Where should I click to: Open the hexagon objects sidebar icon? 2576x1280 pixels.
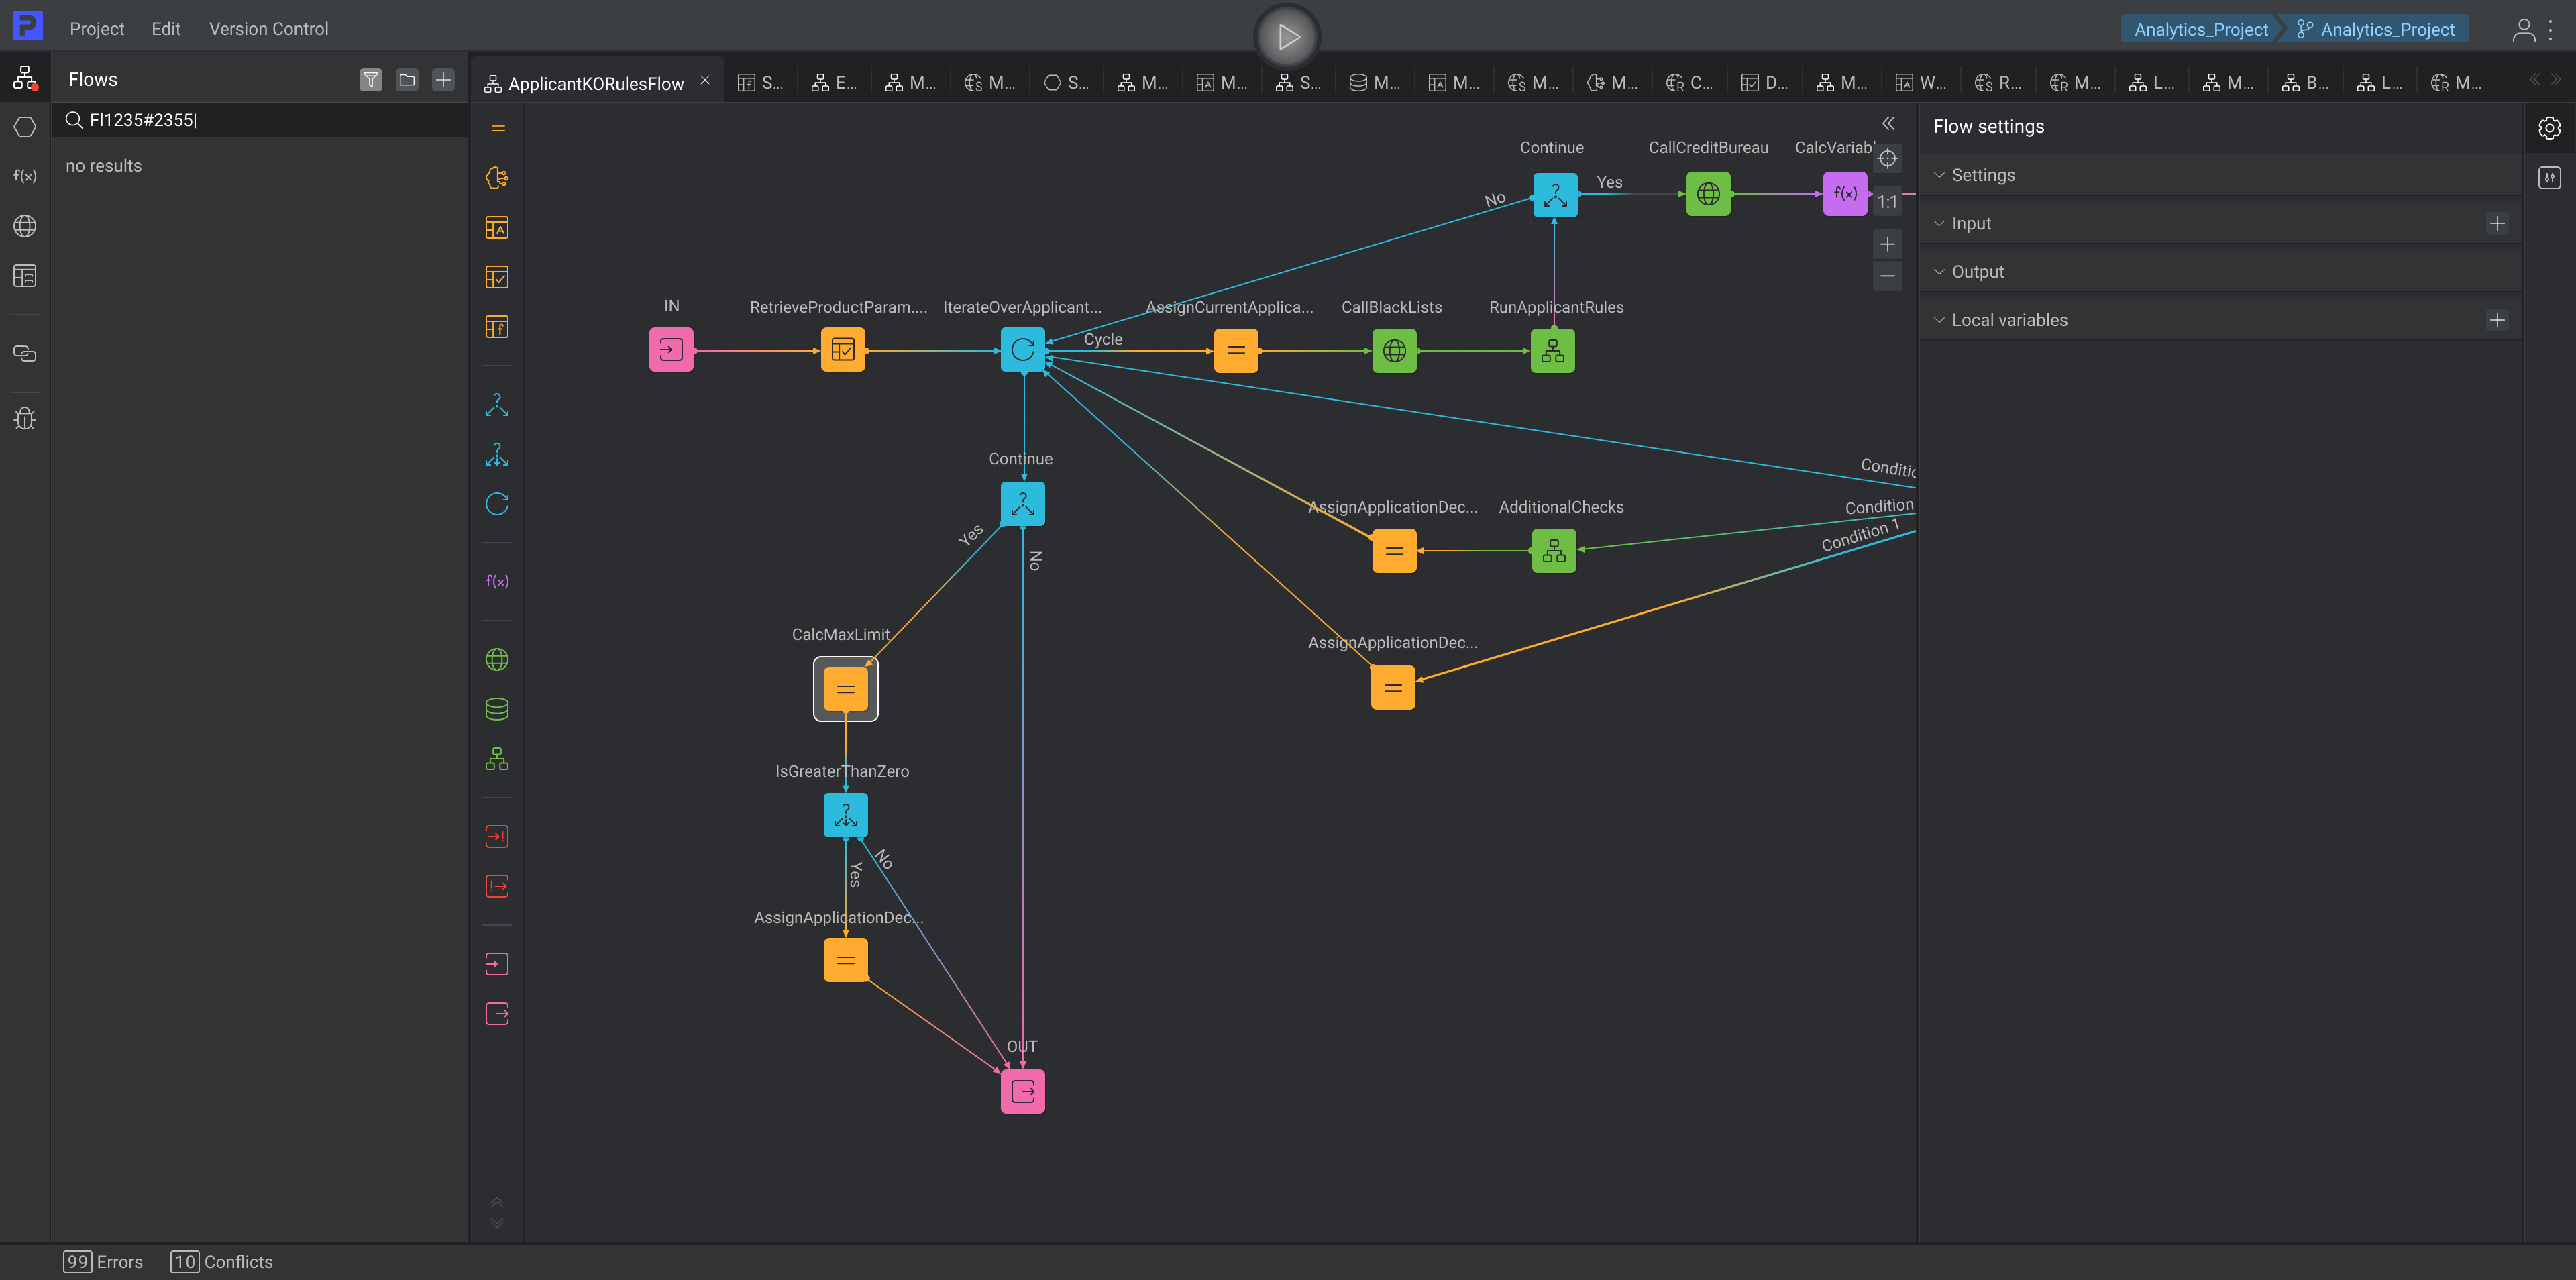[x=25, y=127]
